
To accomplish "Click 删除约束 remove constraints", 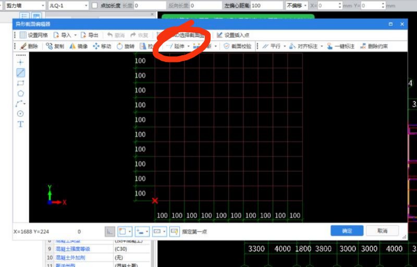I will point(374,46).
